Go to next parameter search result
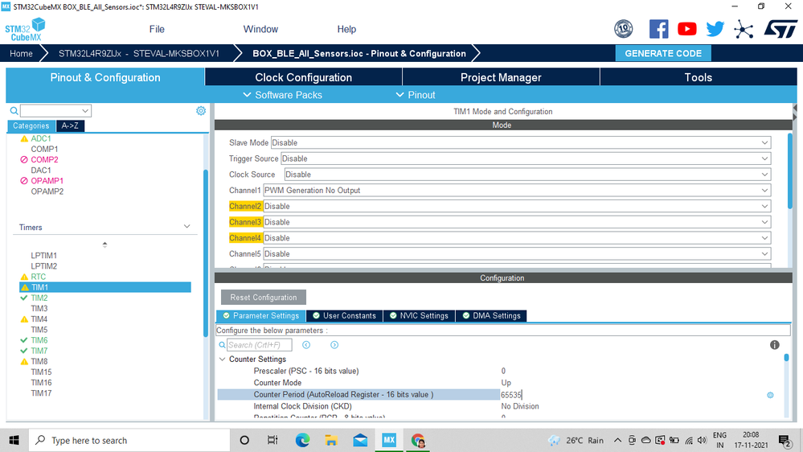The image size is (803, 452). click(334, 345)
